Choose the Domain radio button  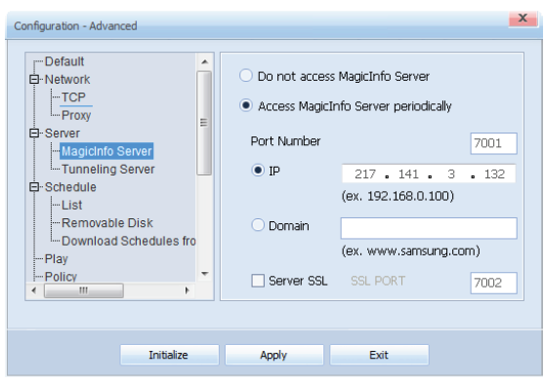pyautogui.click(x=258, y=225)
